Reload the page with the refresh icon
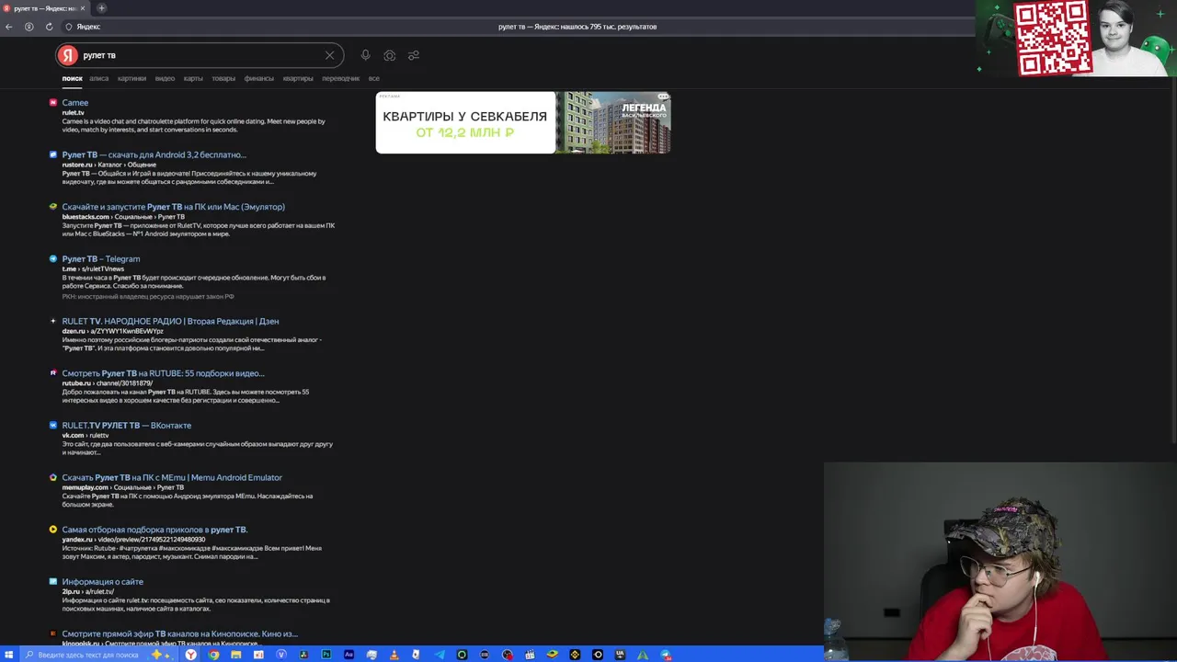 tap(49, 27)
